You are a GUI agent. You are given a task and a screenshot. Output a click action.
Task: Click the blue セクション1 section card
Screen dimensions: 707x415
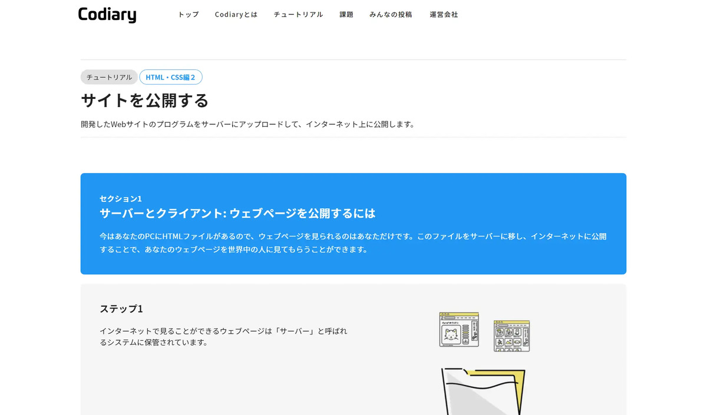353,224
